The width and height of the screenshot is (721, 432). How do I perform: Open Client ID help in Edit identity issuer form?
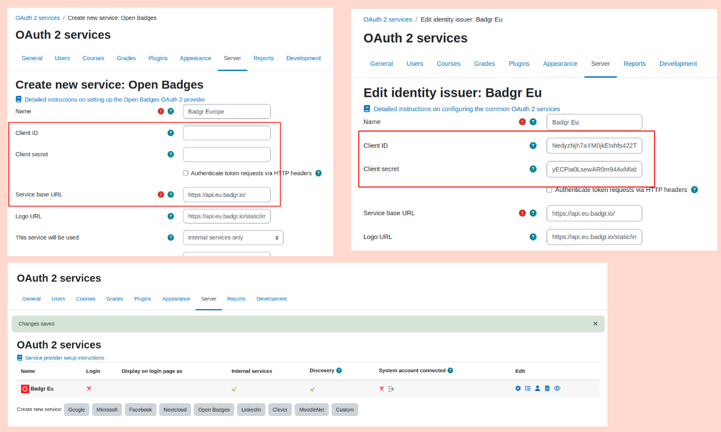(533, 145)
